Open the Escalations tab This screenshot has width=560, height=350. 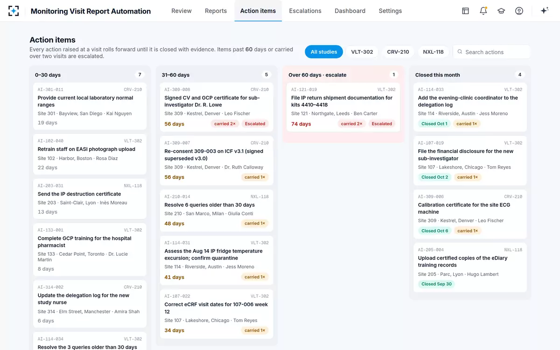(305, 11)
